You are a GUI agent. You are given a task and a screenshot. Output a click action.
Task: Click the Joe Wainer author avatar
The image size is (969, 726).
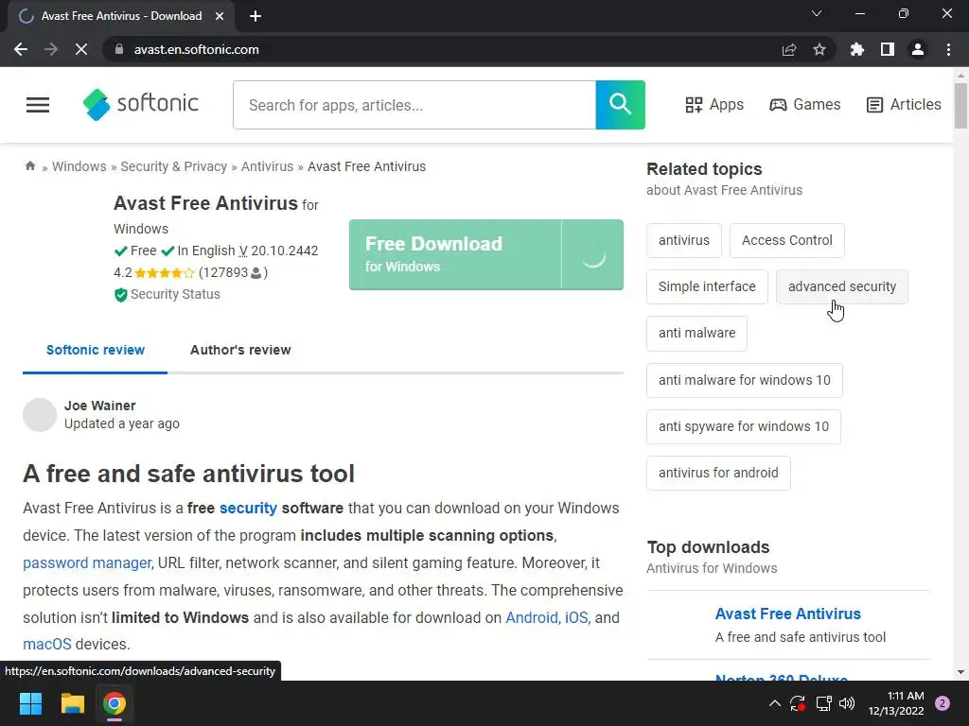tap(40, 415)
